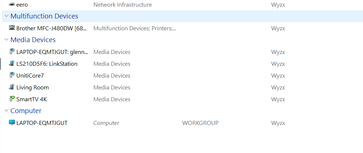The width and height of the screenshot is (363, 153).
Task: Select the LS210D5F6 LinkStation icon
Action: coord(12,64)
